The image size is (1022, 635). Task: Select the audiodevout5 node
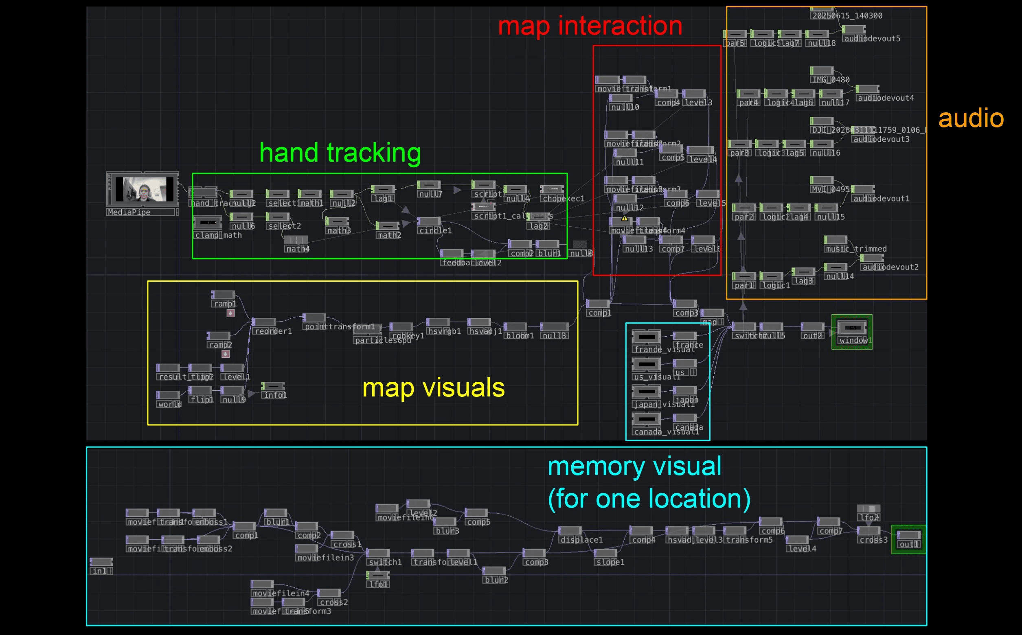pos(853,30)
